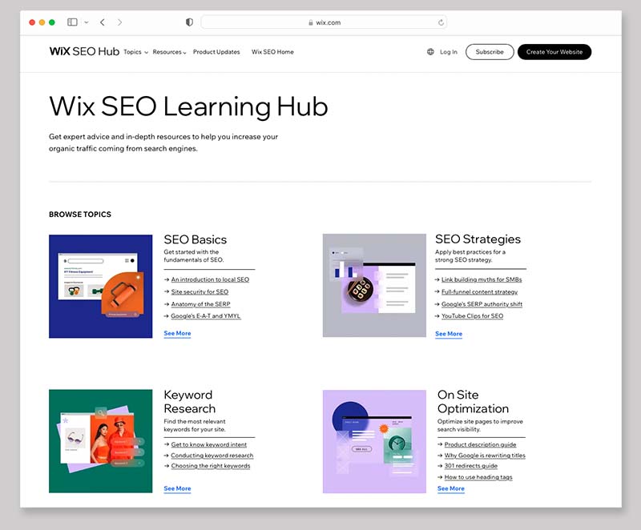Go forward with the browser forward arrow
Image resolution: width=641 pixels, height=530 pixels.
pyautogui.click(x=119, y=22)
